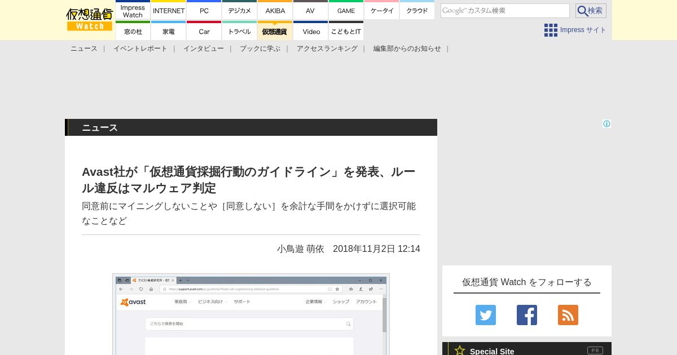Select the クラウド Watch tab

[x=417, y=11]
